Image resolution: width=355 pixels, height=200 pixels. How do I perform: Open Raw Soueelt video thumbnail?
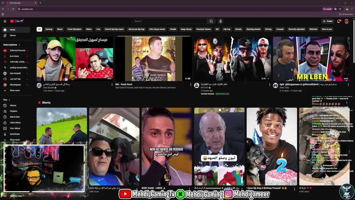coord(75,59)
